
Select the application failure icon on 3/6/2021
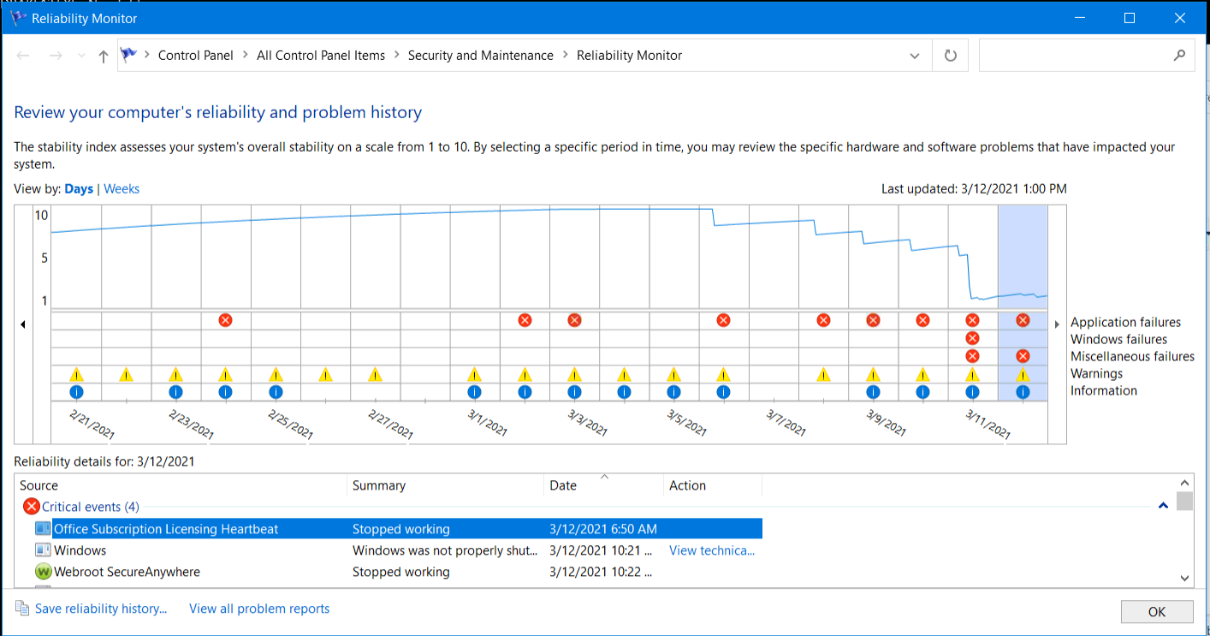(x=723, y=320)
